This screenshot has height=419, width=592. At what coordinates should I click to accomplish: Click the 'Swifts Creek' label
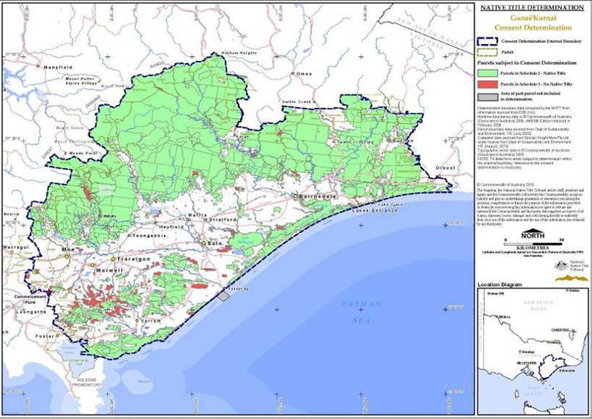click(298, 103)
